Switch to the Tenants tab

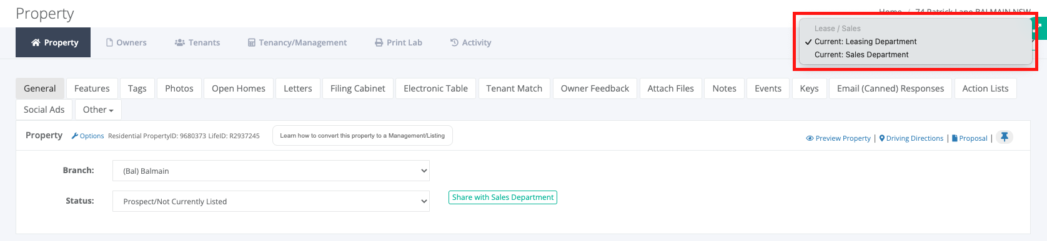tap(197, 42)
